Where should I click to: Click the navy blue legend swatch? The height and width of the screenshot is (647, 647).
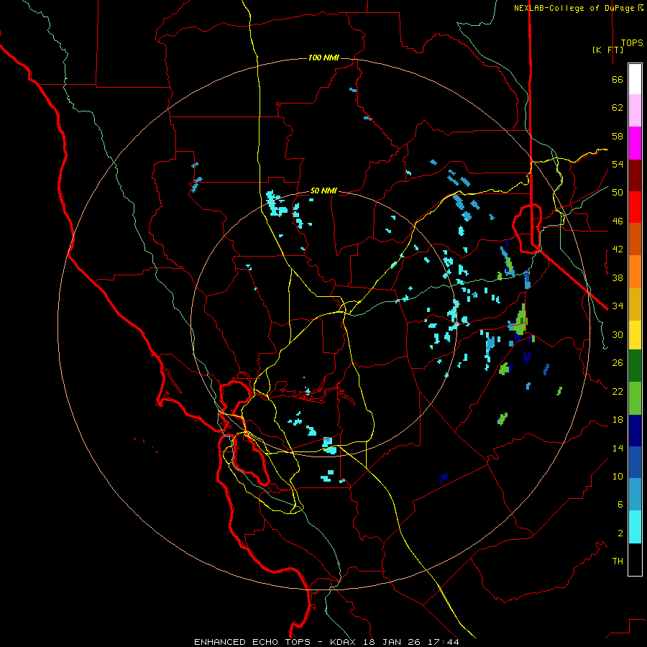(x=635, y=431)
